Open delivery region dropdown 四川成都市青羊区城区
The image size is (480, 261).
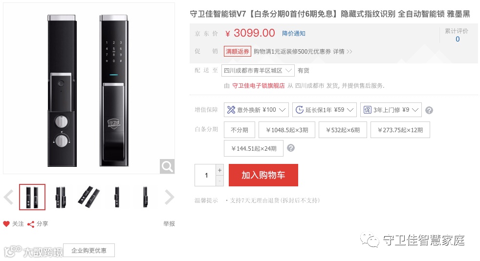pos(258,71)
